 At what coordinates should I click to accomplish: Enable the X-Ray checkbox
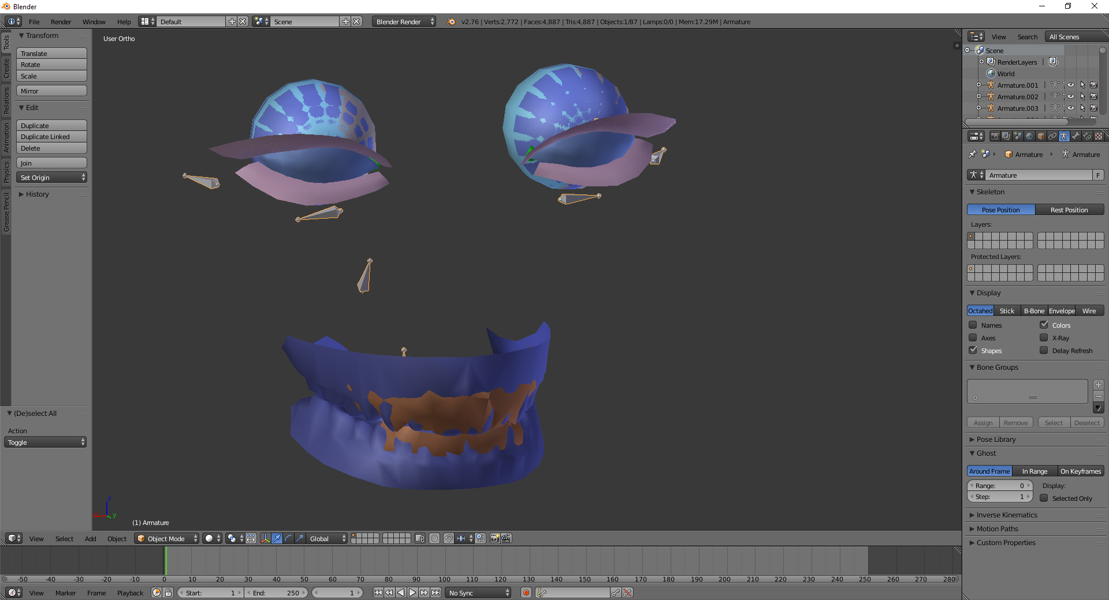1044,337
